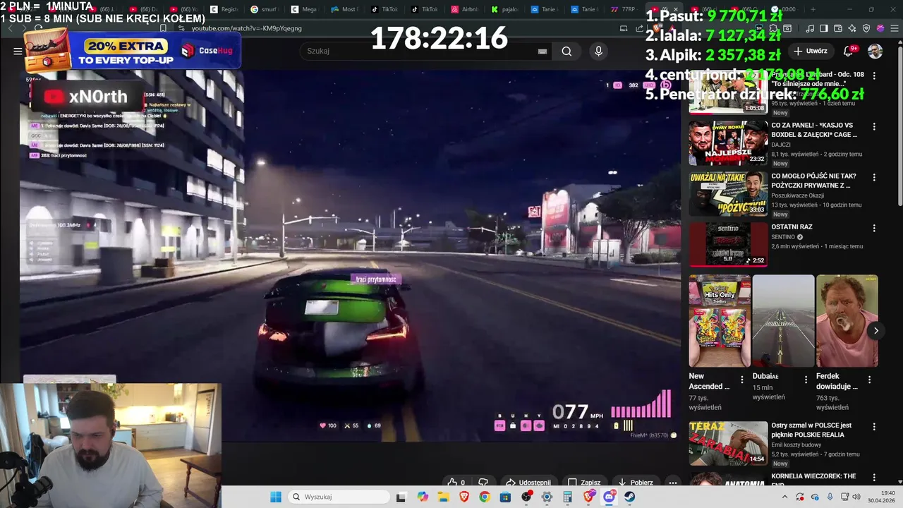Switch to the 77RP browser tab
Image resolution: width=903 pixels, height=508 pixels.
(624, 9)
